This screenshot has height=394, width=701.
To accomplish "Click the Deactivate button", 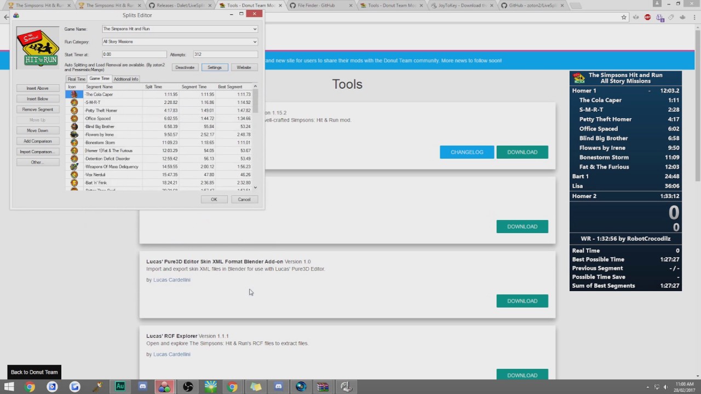I will pyautogui.click(x=185, y=67).
